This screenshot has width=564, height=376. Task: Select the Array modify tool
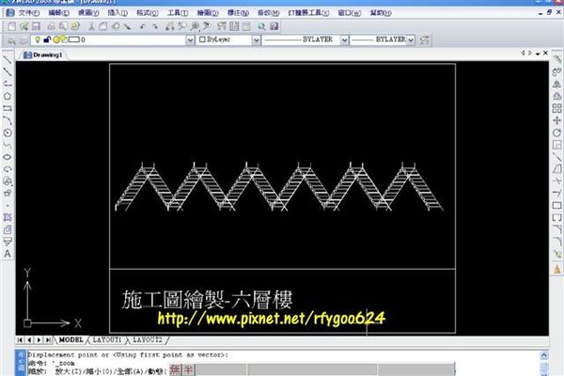coord(556,108)
